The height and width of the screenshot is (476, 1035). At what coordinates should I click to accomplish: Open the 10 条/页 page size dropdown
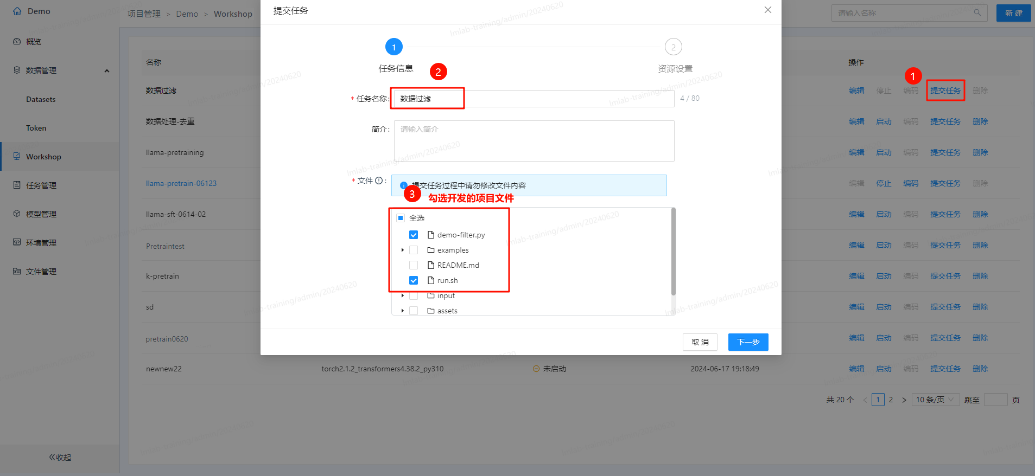[935, 400]
